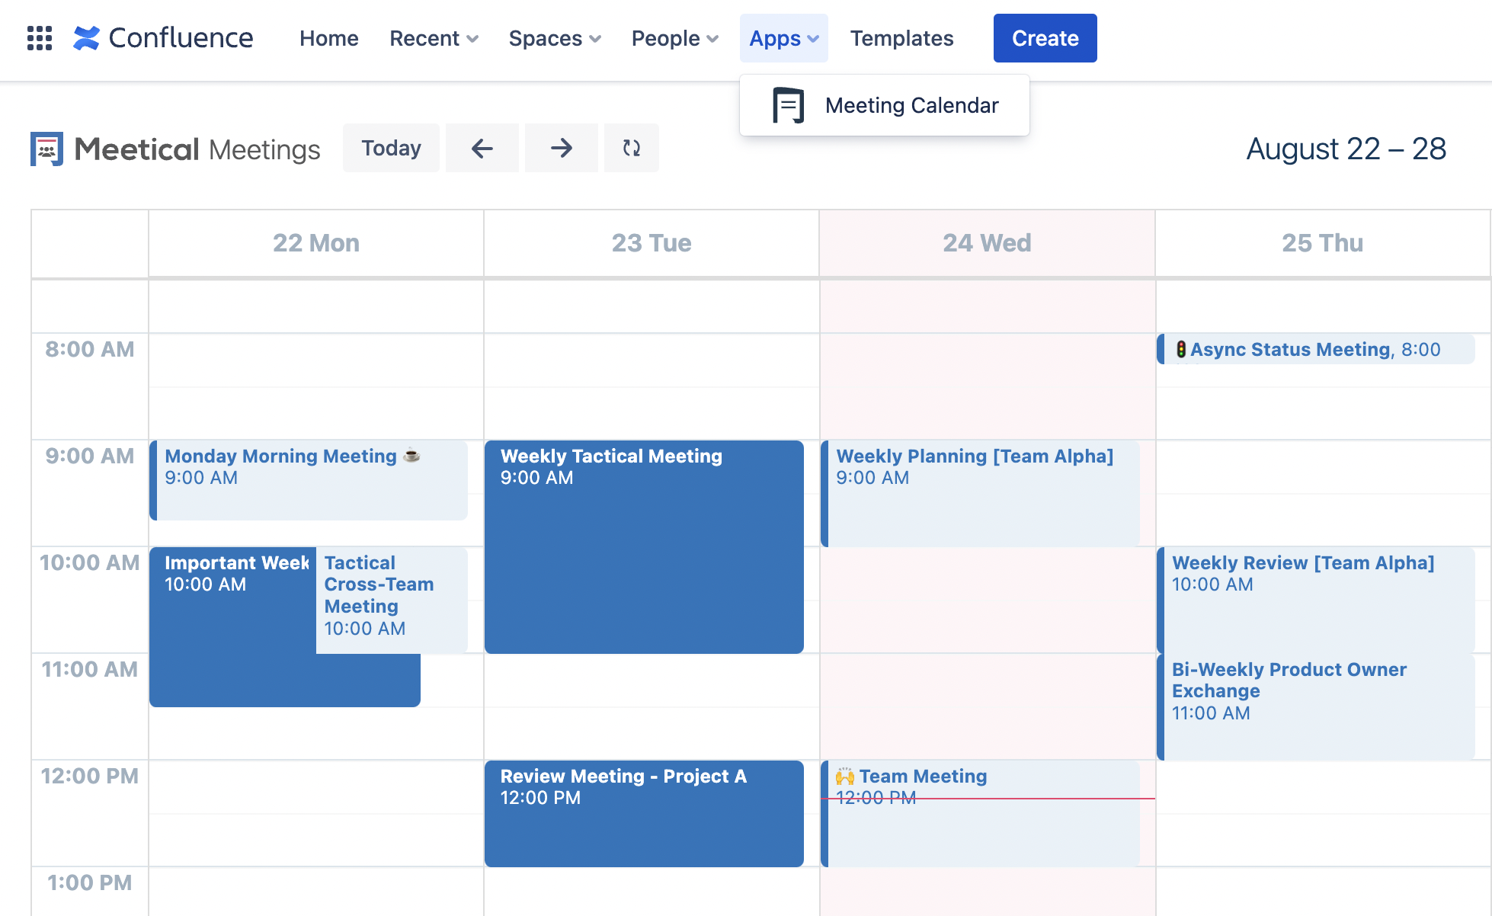Screen dimensions: 1492x916
Task: Open the Weekly Tactical Meeting event
Action: tap(644, 545)
